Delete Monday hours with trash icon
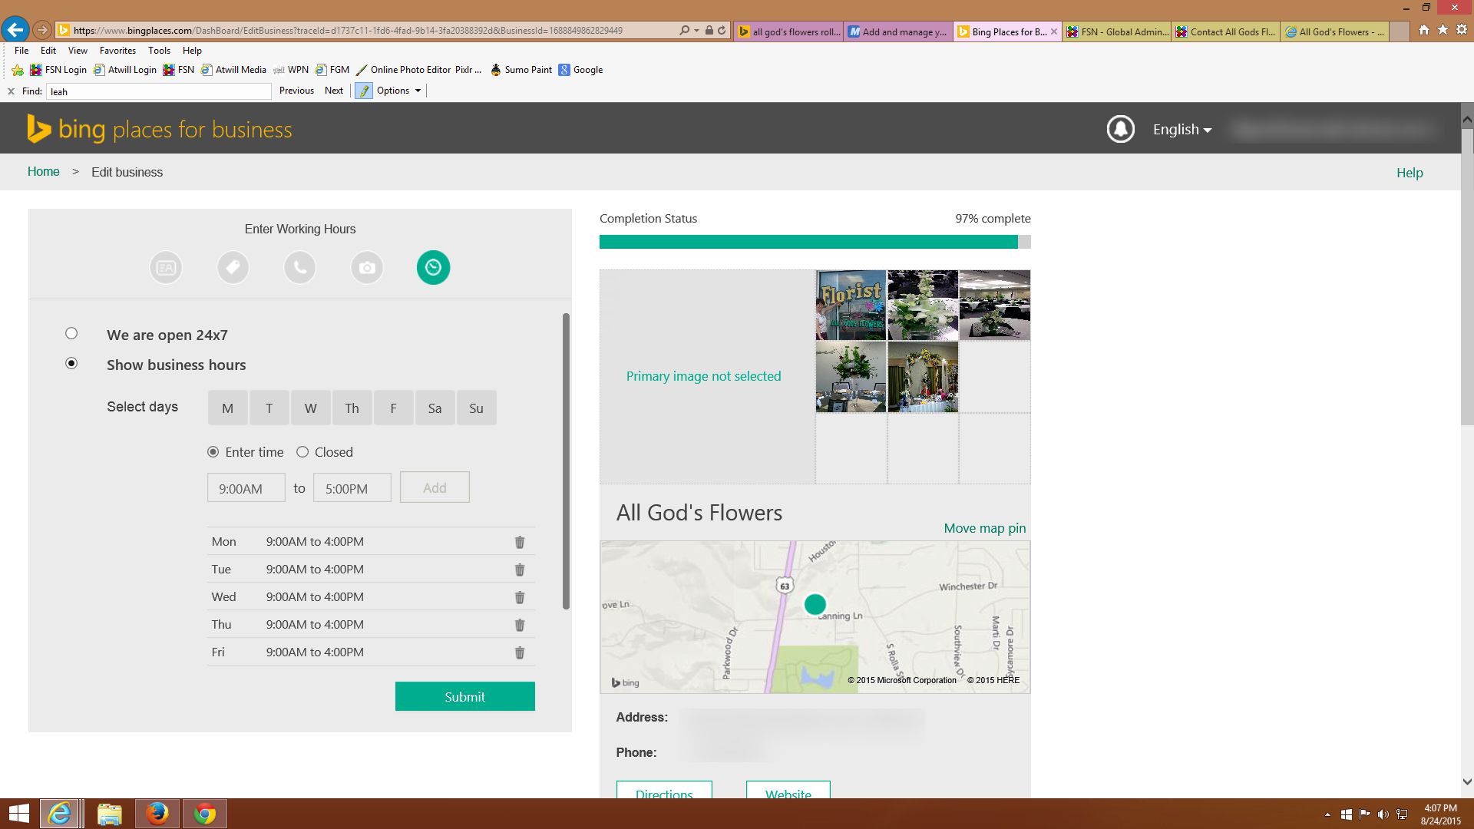1474x829 pixels. 520,542
